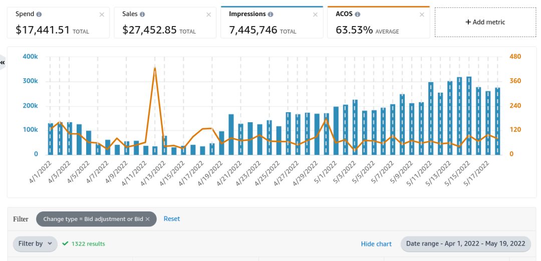Open the Filter by dropdown
The image size is (541, 261).
(35, 244)
